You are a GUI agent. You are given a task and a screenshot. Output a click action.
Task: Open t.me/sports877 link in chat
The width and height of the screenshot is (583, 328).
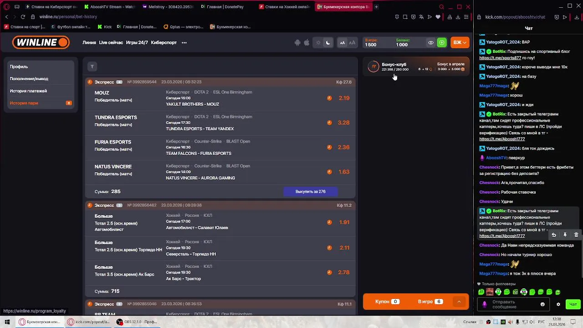500,58
